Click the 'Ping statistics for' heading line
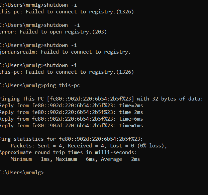Image resolution: width=208 pixels, height=195 pixels. 71,139
